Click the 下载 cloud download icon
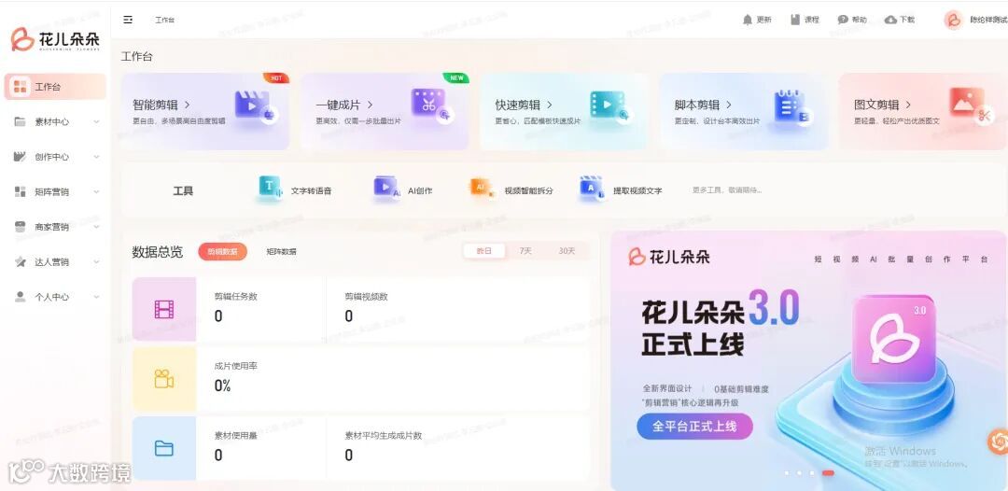The width and height of the screenshot is (1008, 491). click(x=890, y=20)
